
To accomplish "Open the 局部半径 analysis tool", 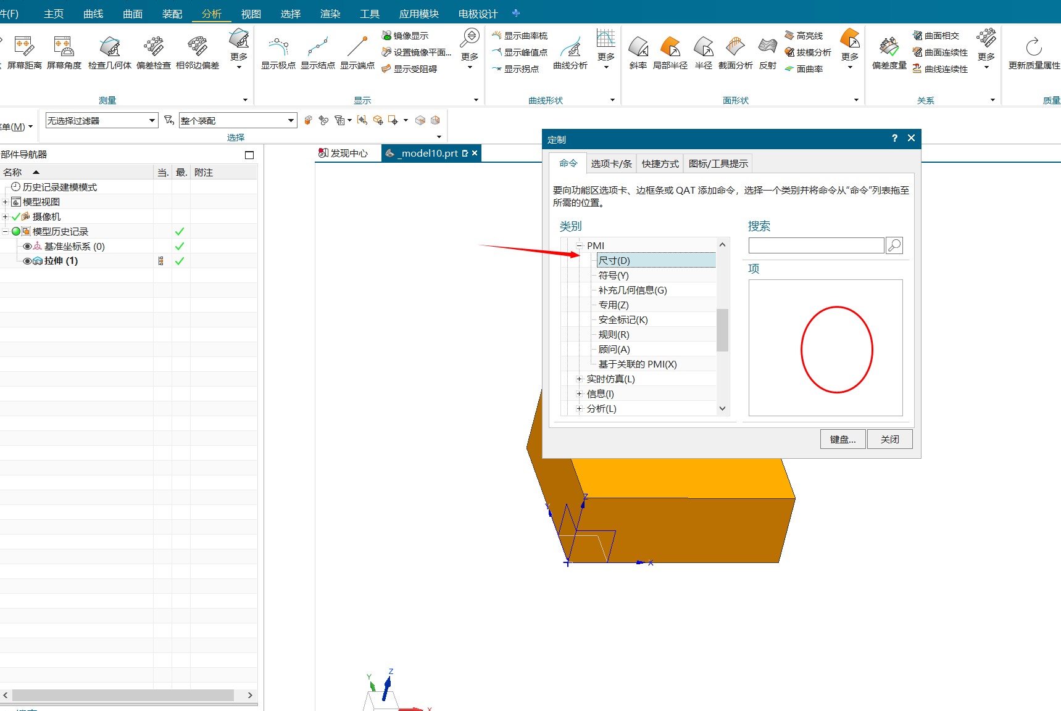I will tap(670, 52).
